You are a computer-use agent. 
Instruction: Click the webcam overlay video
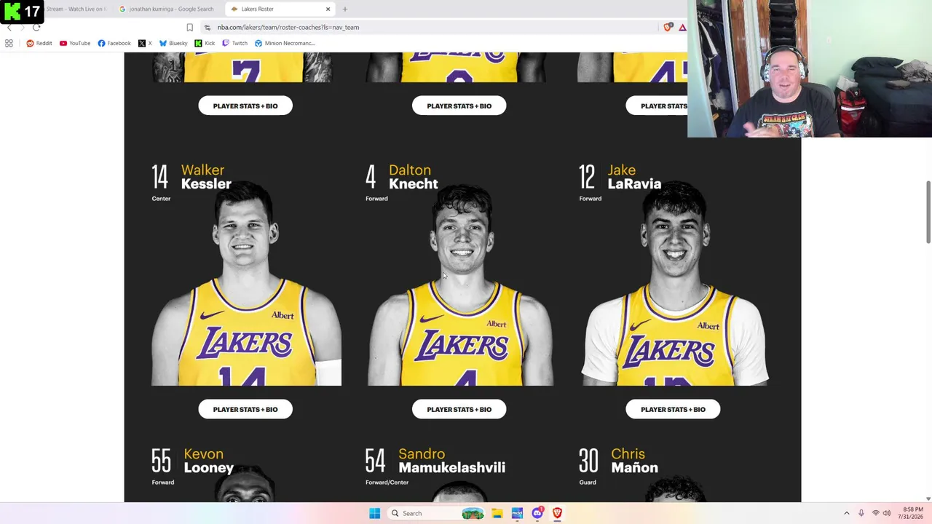[810, 68]
